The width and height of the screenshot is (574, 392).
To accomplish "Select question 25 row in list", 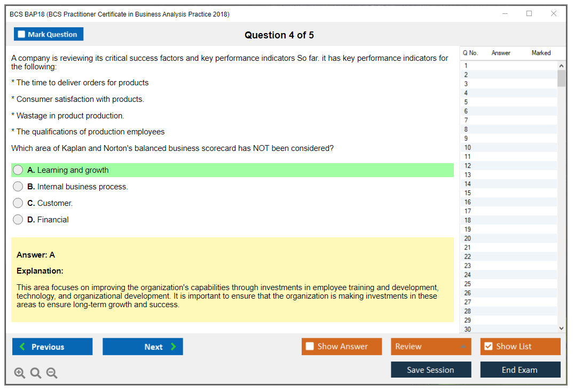I will [x=507, y=284].
